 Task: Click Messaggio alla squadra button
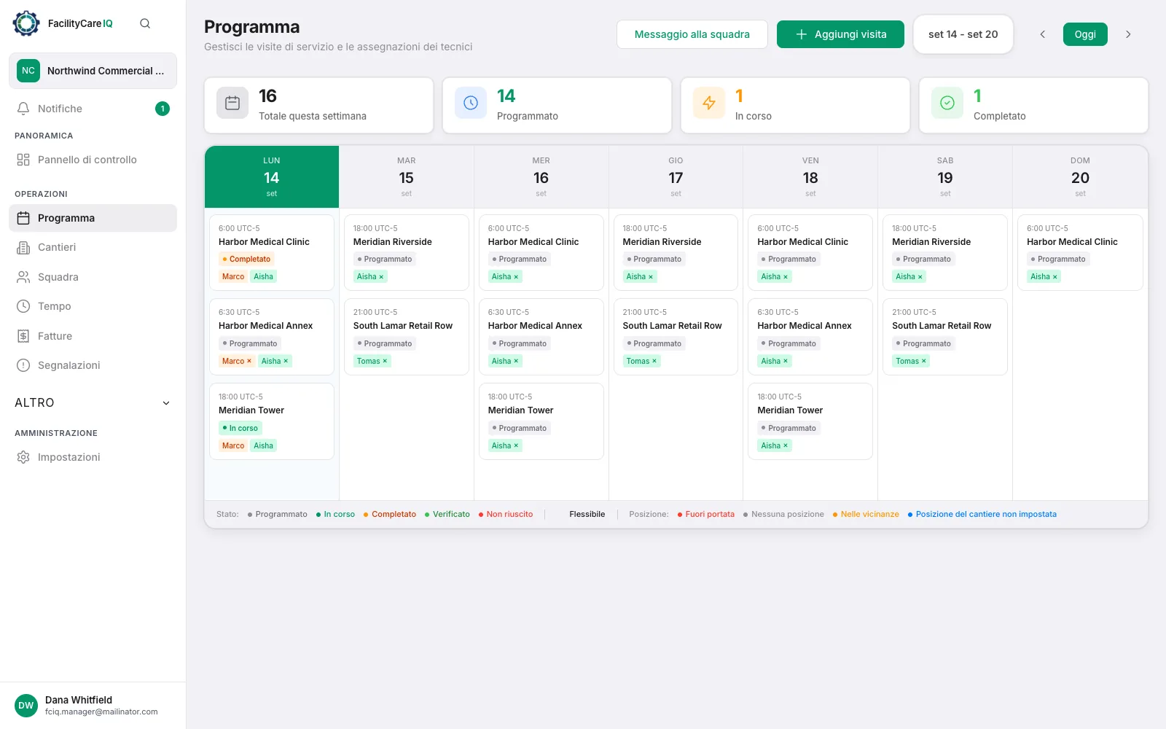692,34
